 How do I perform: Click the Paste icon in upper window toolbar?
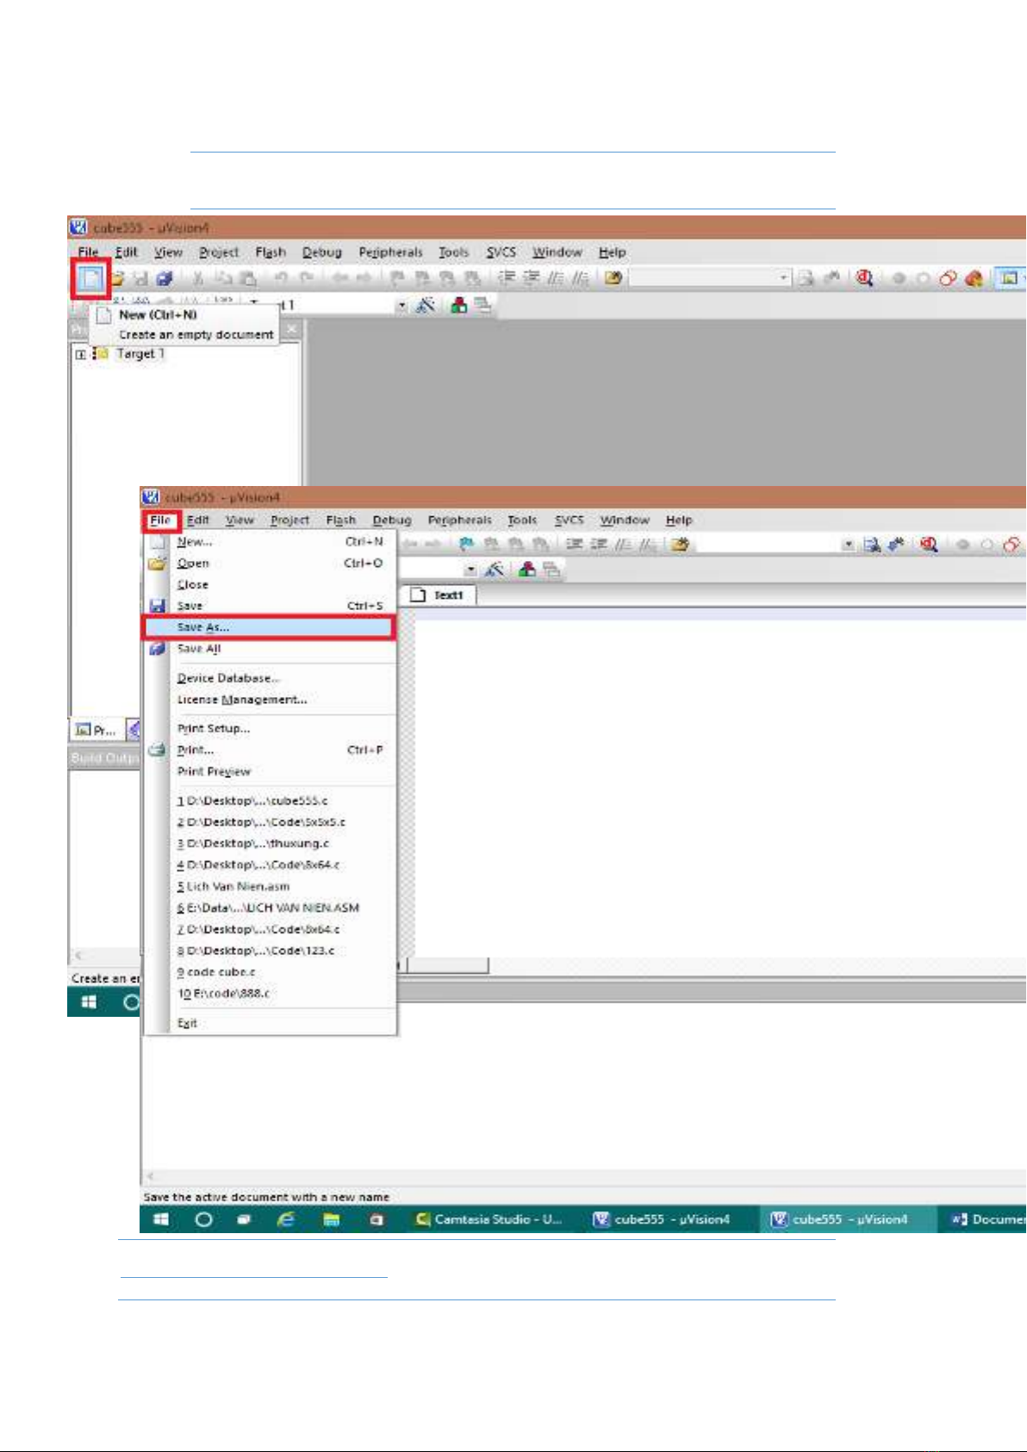tap(247, 278)
